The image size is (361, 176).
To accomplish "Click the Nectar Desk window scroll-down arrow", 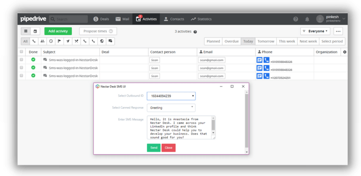I will click(247, 152).
